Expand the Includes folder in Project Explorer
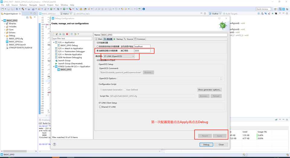The height and width of the screenshot is (158, 290). click(5, 27)
